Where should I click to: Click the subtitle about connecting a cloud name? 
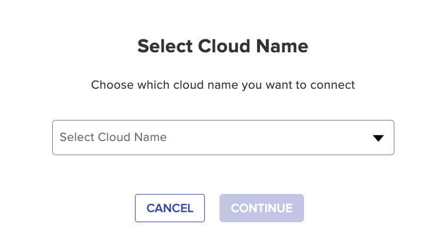(x=223, y=85)
